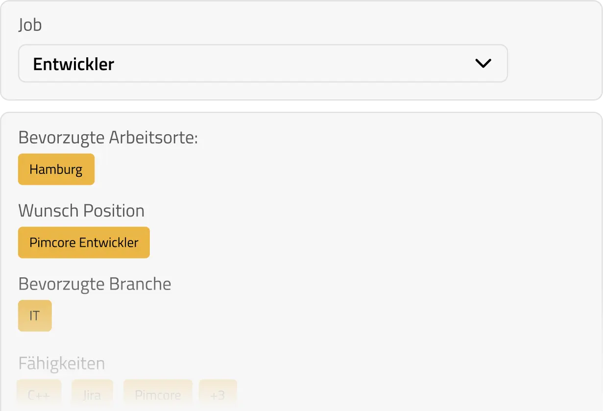Click the 'Bevorzugte Arbeitsorte:' heading
603x411 pixels.
108,138
